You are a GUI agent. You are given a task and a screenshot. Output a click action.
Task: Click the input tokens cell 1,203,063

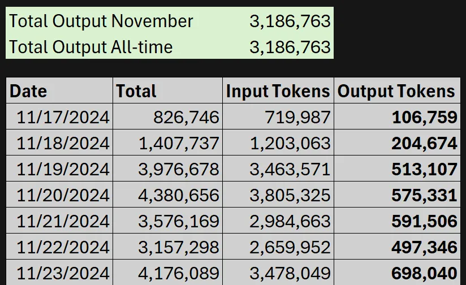tap(278, 142)
